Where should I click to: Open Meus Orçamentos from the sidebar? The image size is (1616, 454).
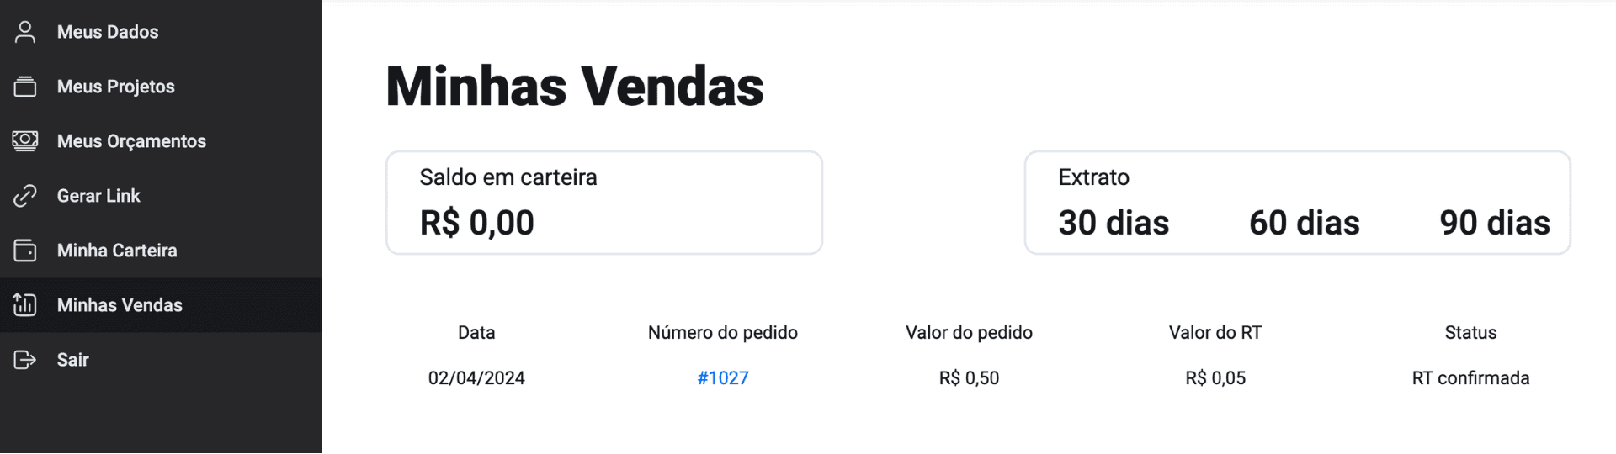tap(131, 141)
